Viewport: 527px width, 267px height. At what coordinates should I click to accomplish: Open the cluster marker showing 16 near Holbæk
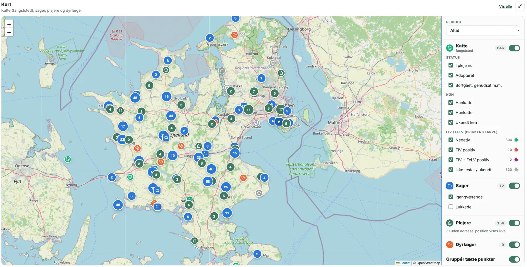(167, 97)
